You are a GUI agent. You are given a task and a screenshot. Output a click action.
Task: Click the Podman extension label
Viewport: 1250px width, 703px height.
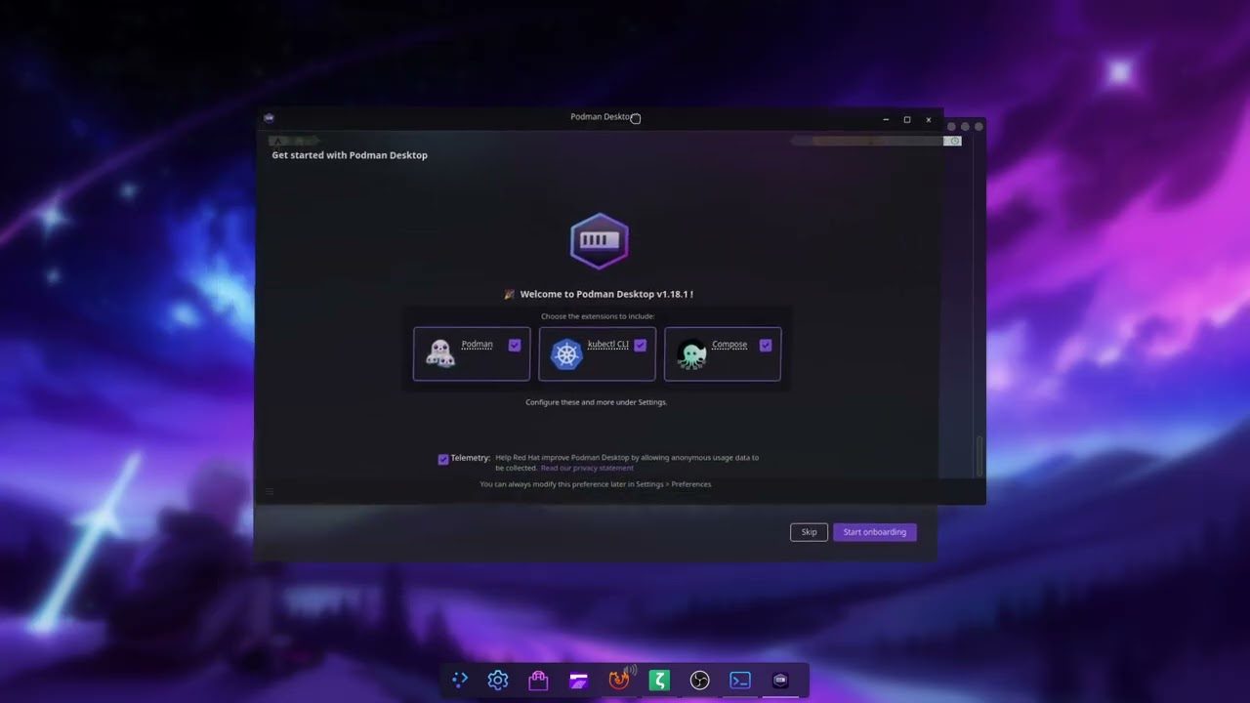point(477,344)
